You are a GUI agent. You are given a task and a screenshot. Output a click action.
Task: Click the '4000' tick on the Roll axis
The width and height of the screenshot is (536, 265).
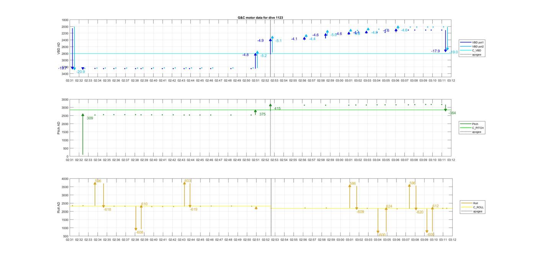[x=65, y=179]
